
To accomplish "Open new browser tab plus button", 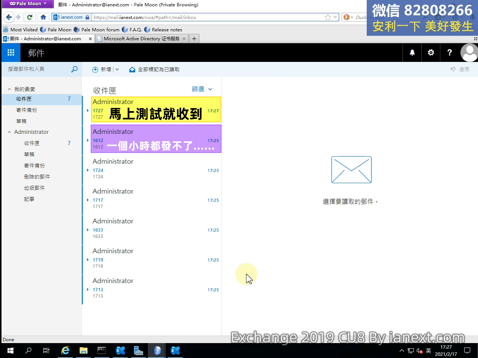I will point(194,38).
